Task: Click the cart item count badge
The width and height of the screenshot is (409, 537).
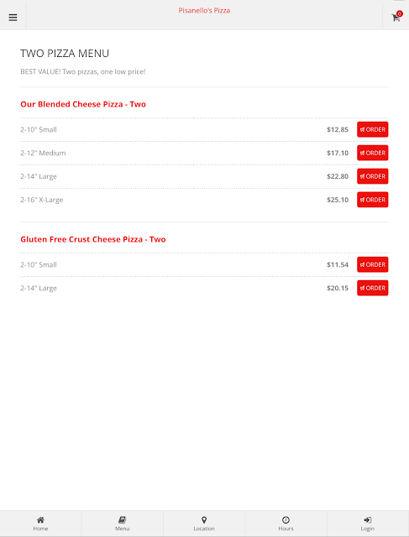Action: click(x=400, y=13)
